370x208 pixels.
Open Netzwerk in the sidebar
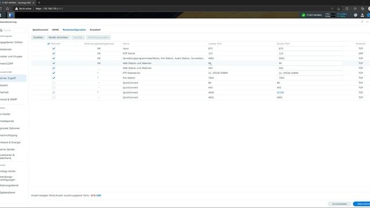point(4,85)
